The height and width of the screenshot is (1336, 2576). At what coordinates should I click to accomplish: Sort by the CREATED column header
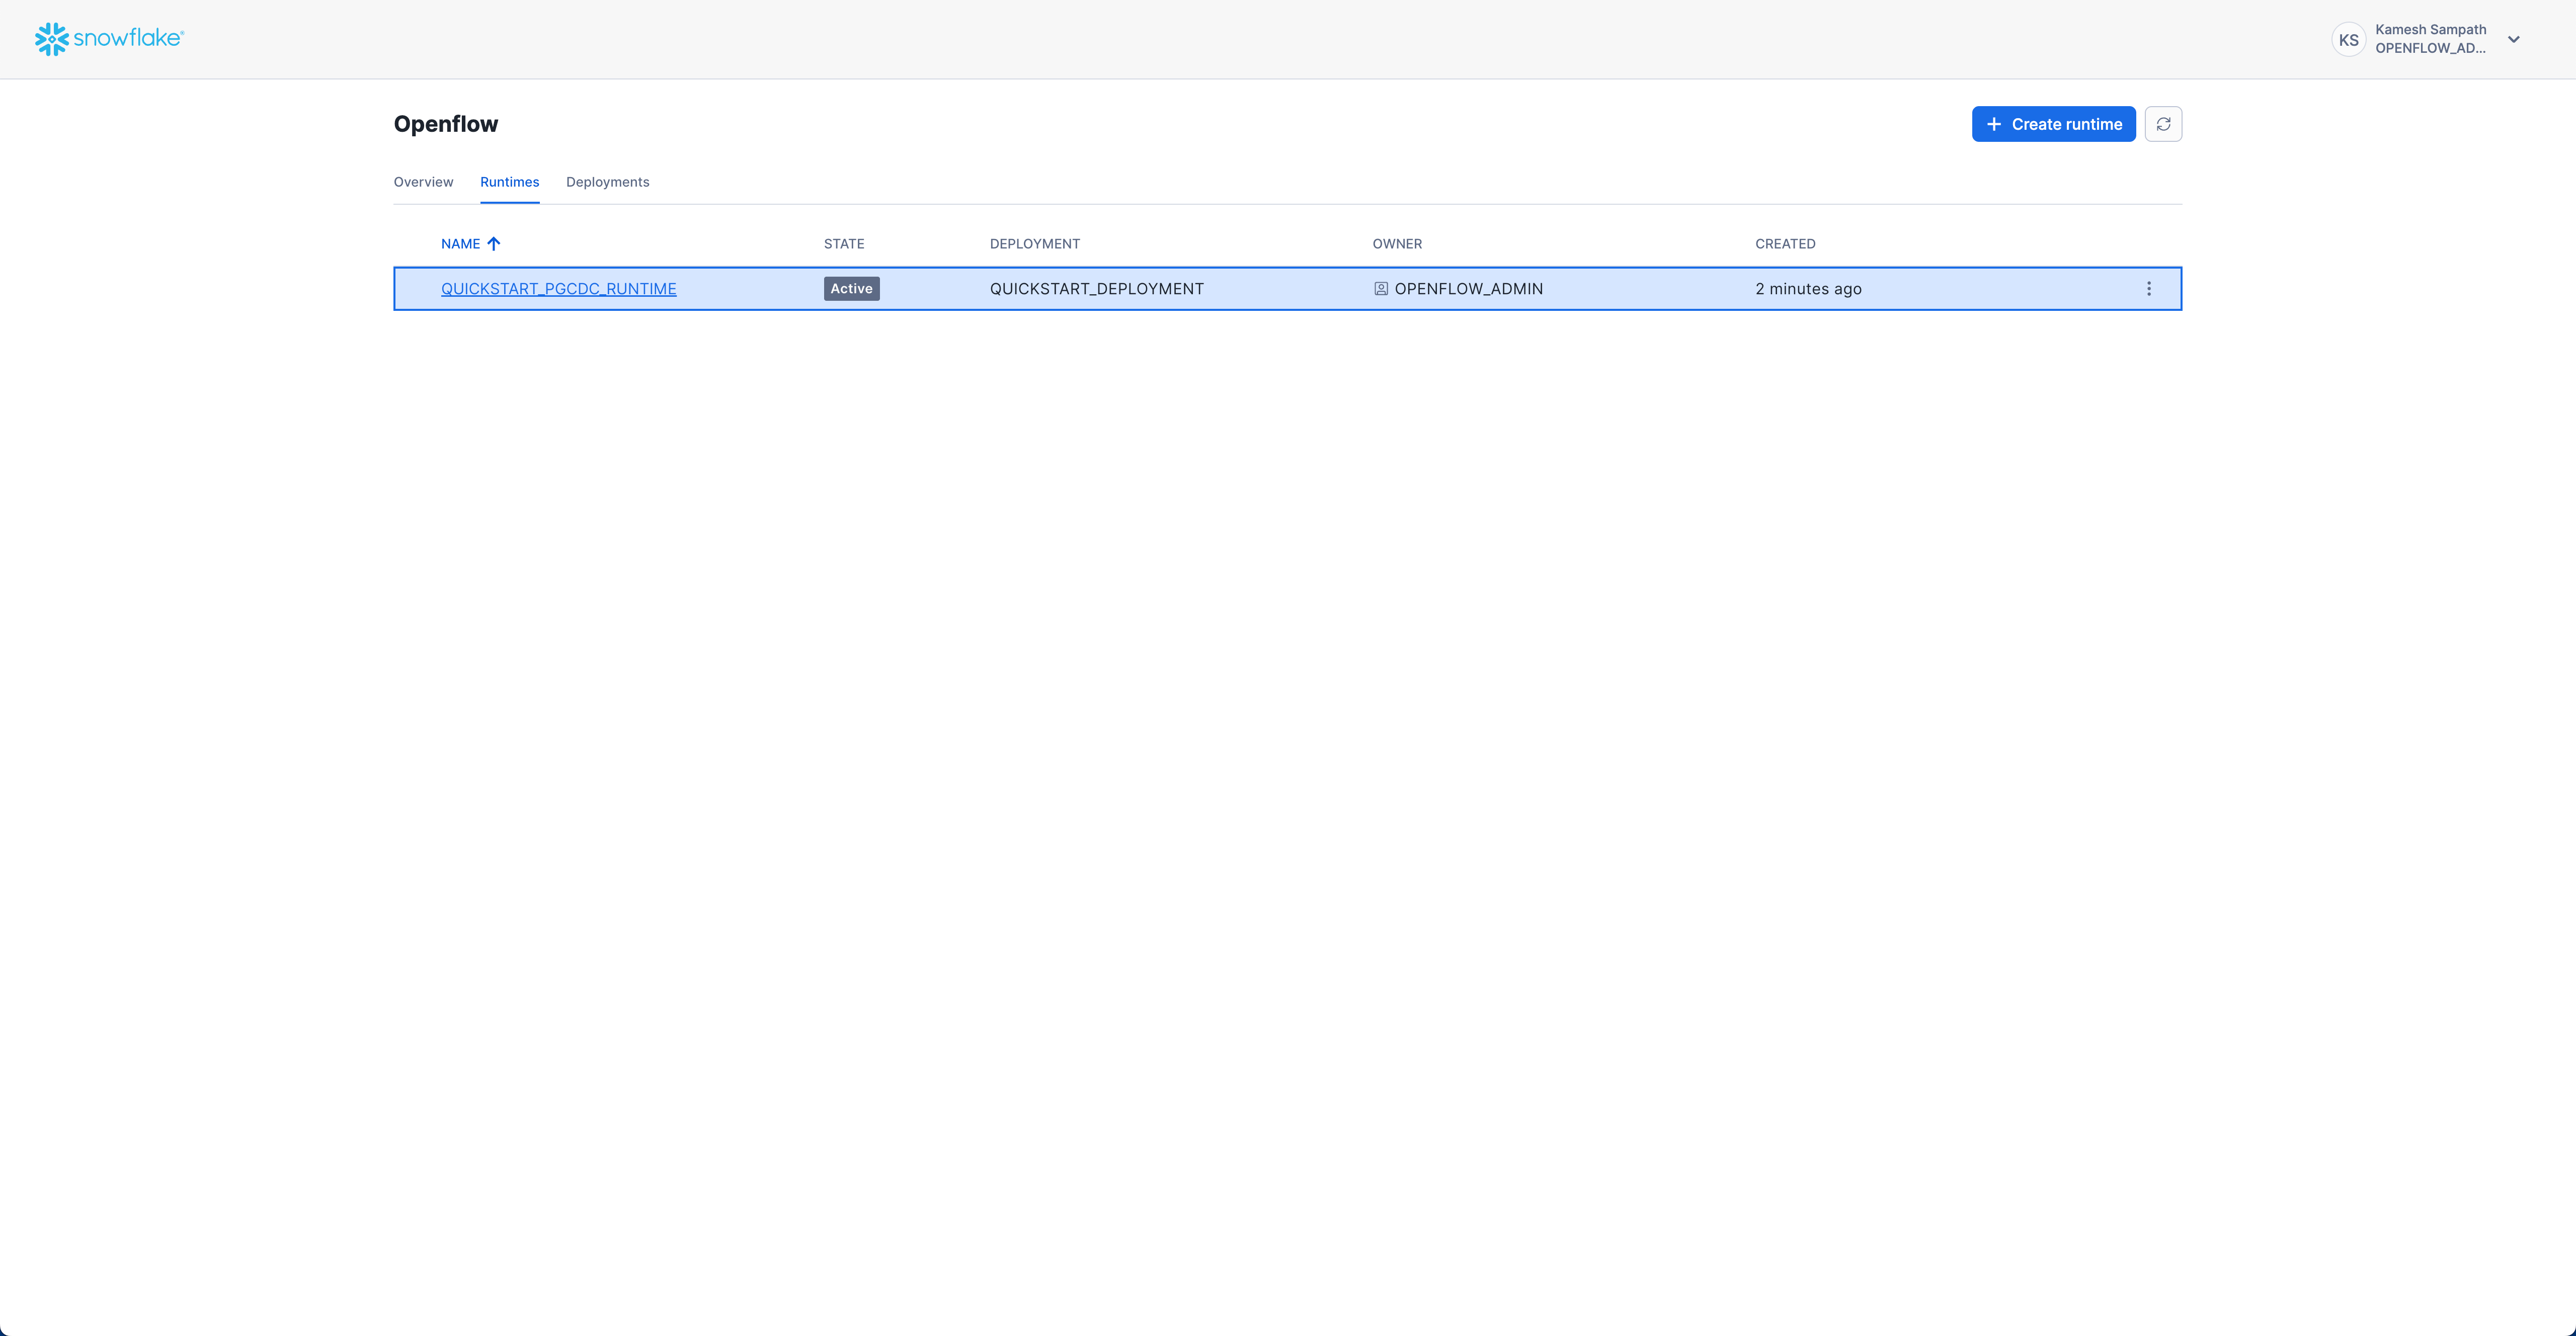(1784, 244)
